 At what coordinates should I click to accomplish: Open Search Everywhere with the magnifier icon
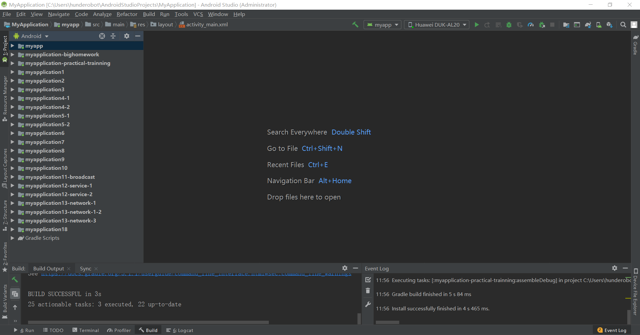623,24
